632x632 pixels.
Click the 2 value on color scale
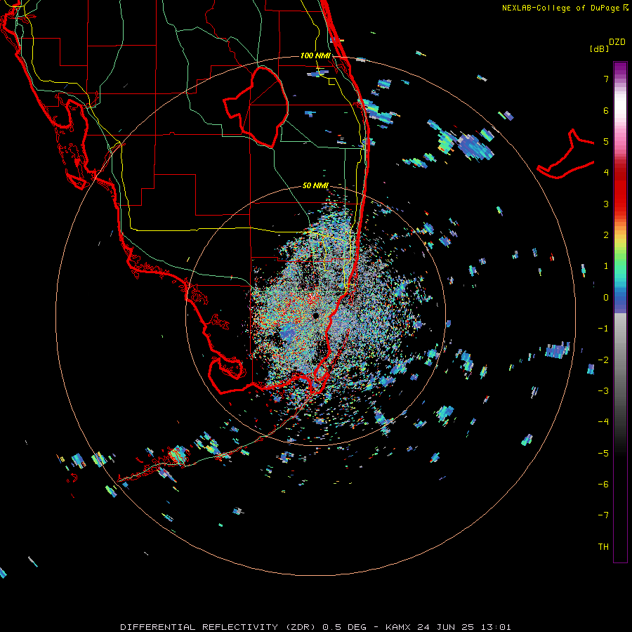(606, 235)
